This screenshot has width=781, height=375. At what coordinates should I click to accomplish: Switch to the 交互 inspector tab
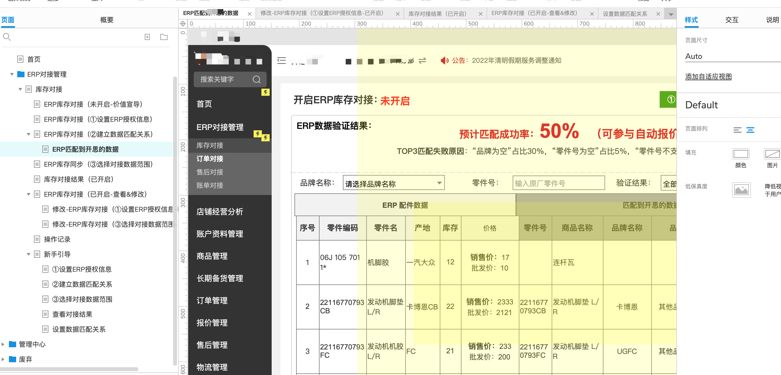[731, 20]
